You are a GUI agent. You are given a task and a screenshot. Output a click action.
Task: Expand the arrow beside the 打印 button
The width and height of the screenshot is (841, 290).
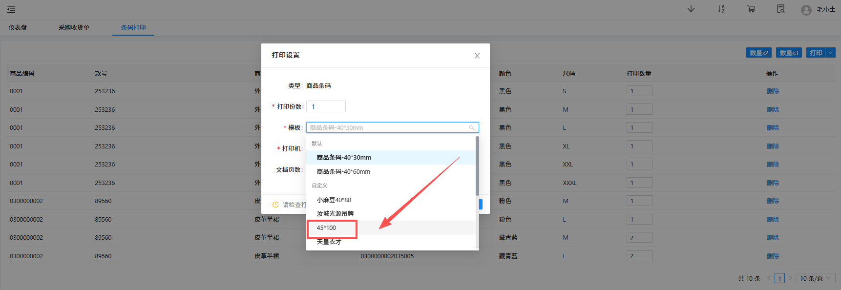pyautogui.click(x=830, y=53)
